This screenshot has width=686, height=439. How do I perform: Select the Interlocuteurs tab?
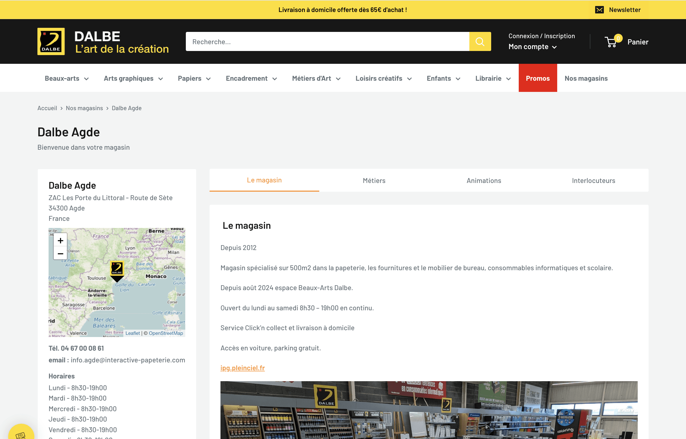[593, 181]
